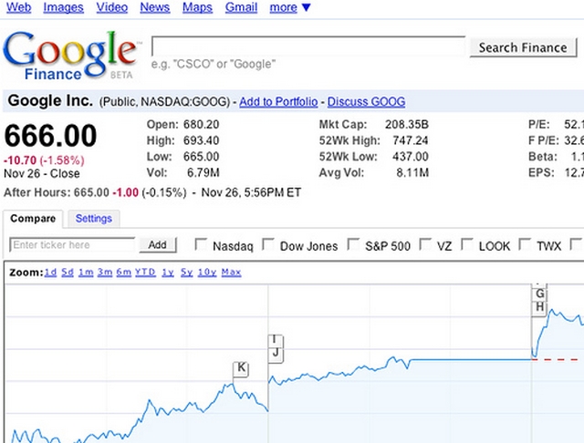Toggle the S&P 500 checkbox
Viewport: 584px width, 443px height.
(x=353, y=244)
